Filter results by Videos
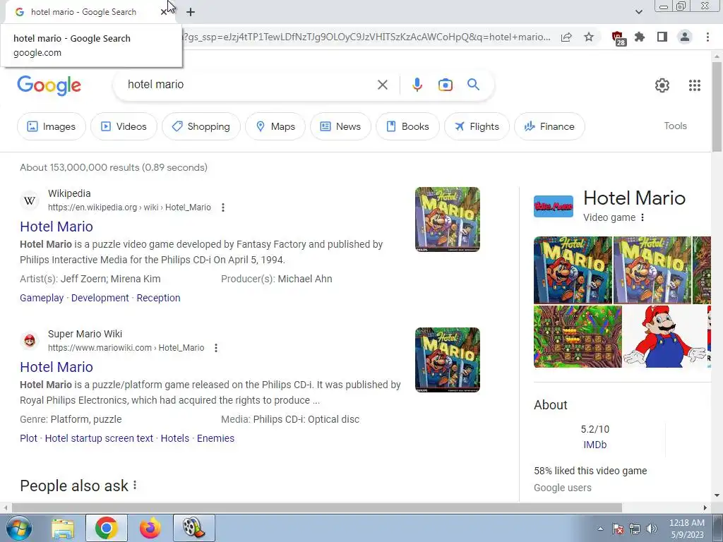 coord(124,126)
